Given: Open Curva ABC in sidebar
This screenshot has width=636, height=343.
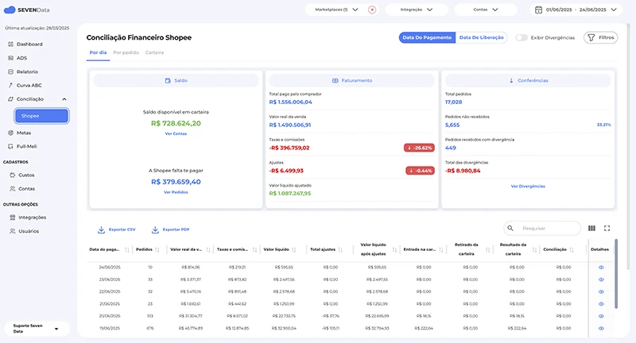Looking at the screenshot, I should (29, 85).
